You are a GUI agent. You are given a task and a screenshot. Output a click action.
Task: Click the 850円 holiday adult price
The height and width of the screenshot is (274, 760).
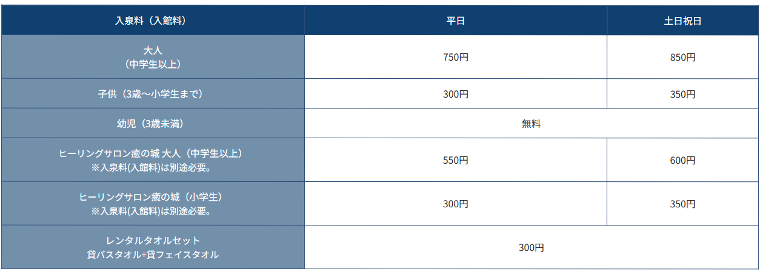tap(682, 58)
